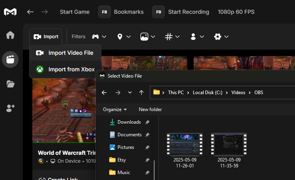Screen dimensions: 295x180
Task: Open the person filter dropdown
Action: pos(197,37)
